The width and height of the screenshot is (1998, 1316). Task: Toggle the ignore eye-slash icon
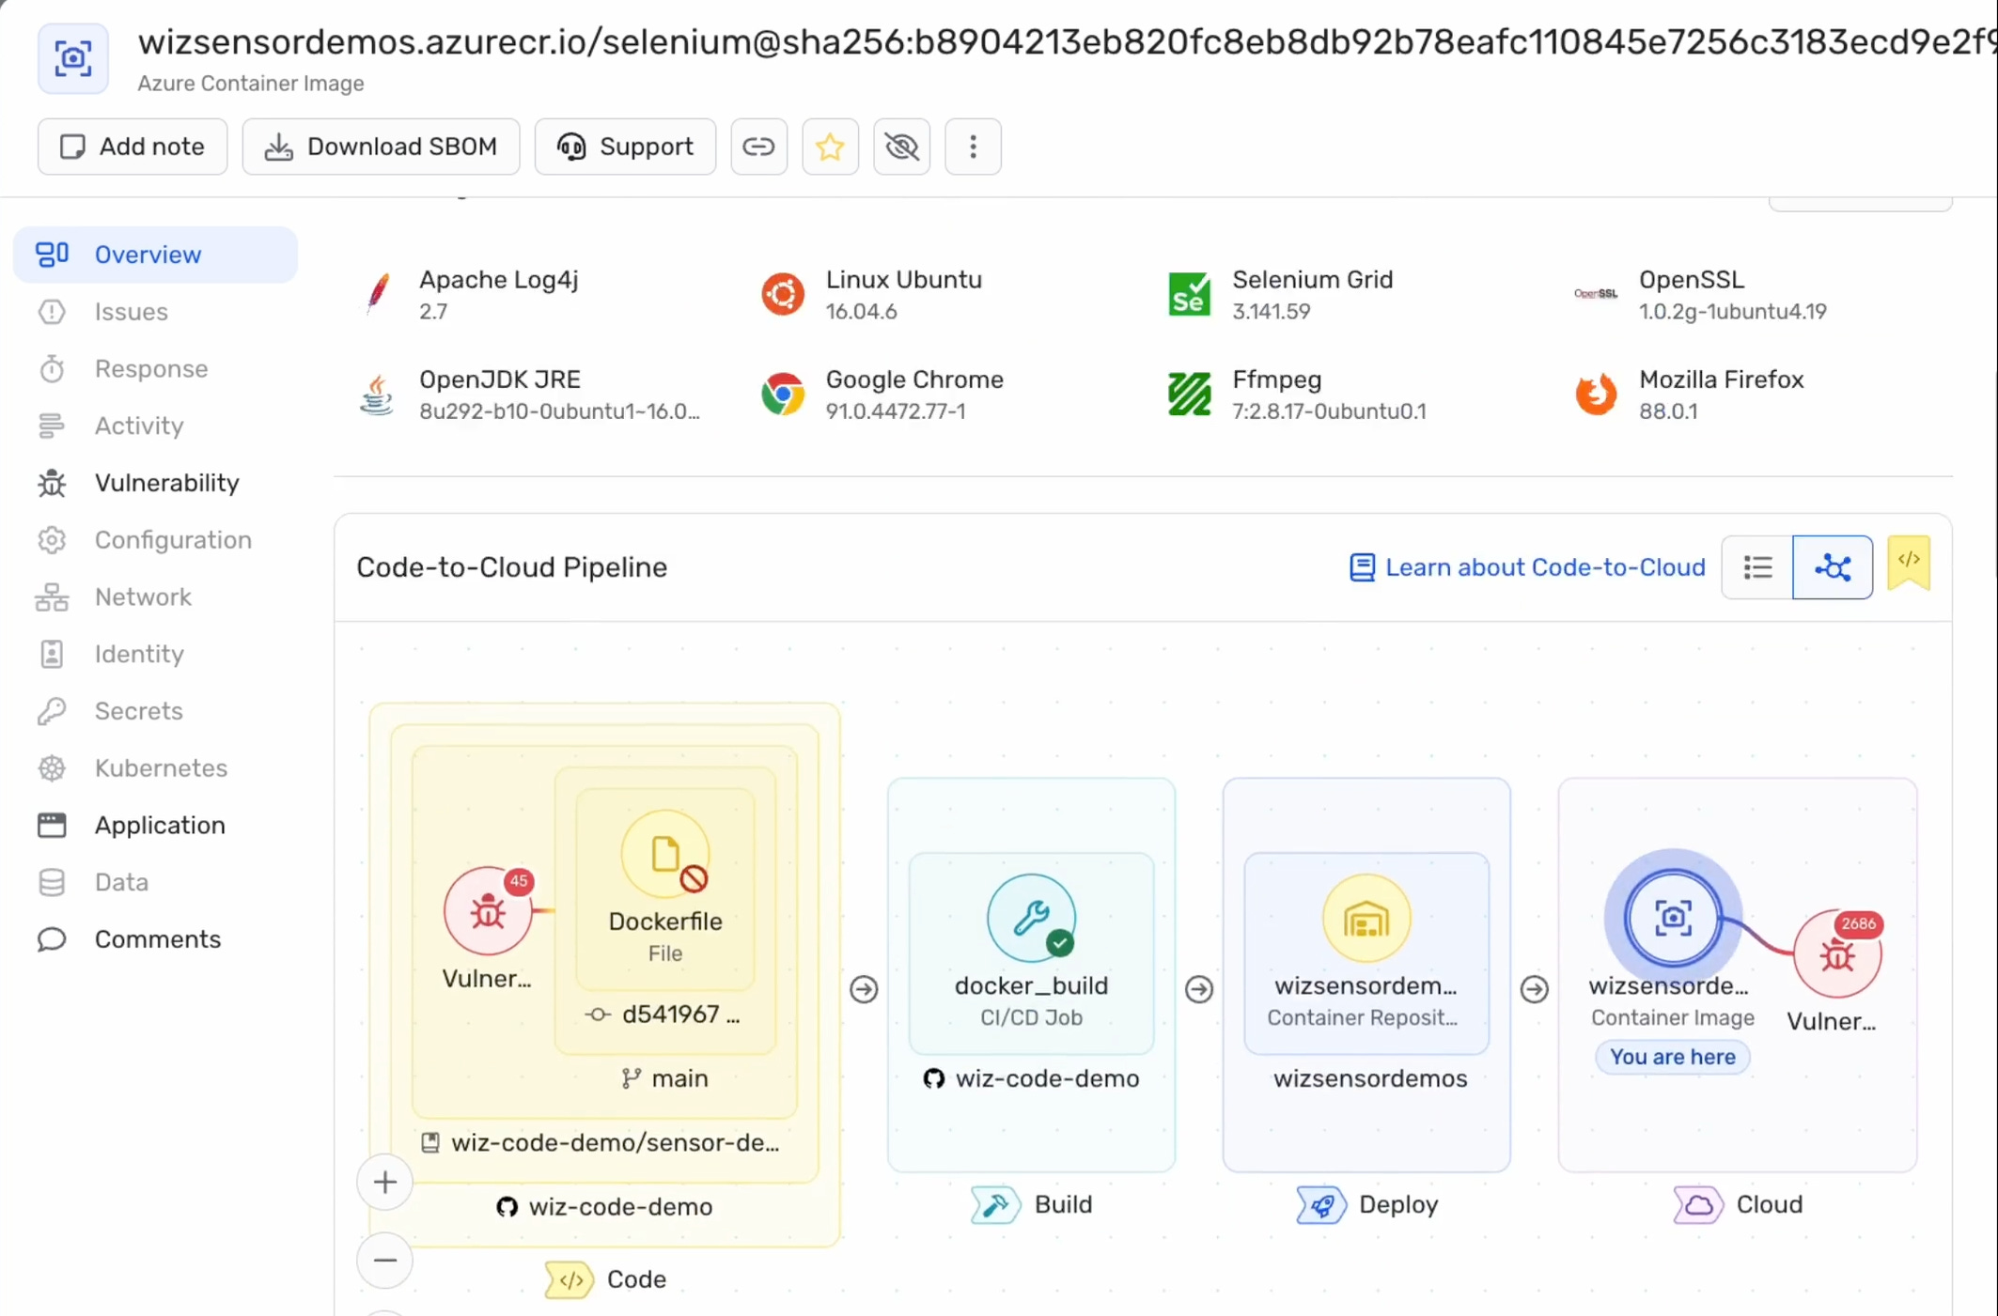(x=901, y=147)
